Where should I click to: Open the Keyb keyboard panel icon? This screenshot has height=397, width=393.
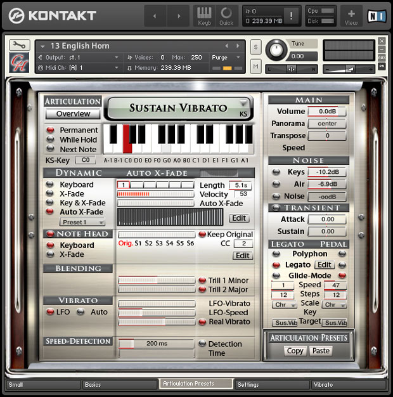tap(204, 15)
